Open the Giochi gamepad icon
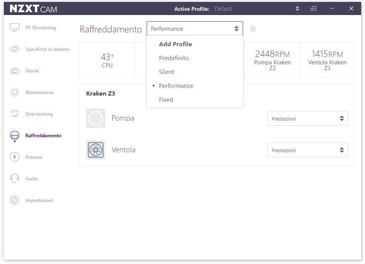 pyautogui.click(x=14, y=71)
